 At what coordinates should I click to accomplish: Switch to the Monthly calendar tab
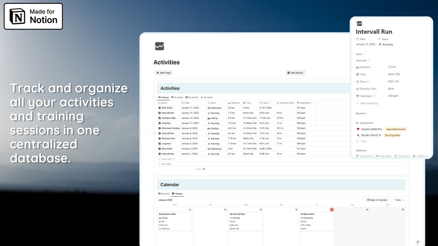[x=164, y=194]
